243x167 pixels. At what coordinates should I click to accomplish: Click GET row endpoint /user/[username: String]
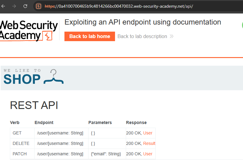tap(60, 133)
